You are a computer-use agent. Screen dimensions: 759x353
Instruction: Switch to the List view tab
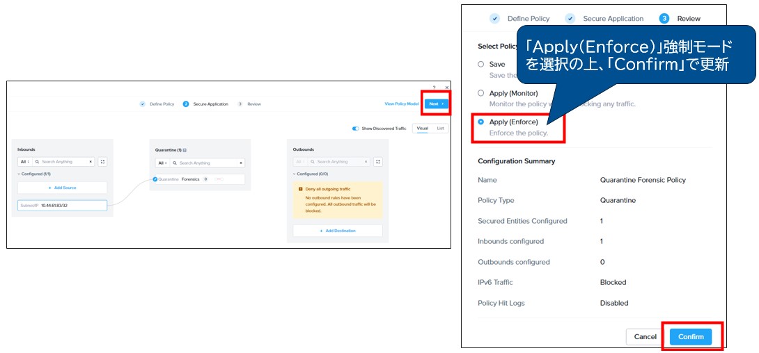(440, 129)
